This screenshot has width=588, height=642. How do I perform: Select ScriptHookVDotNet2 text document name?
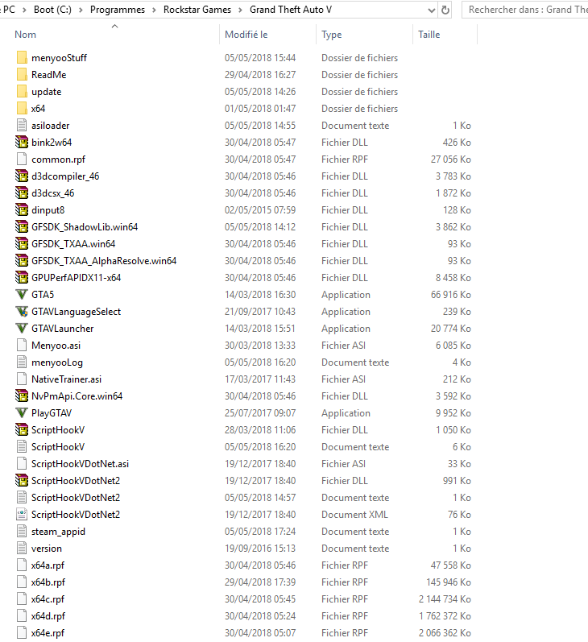(x=76, y=498)
